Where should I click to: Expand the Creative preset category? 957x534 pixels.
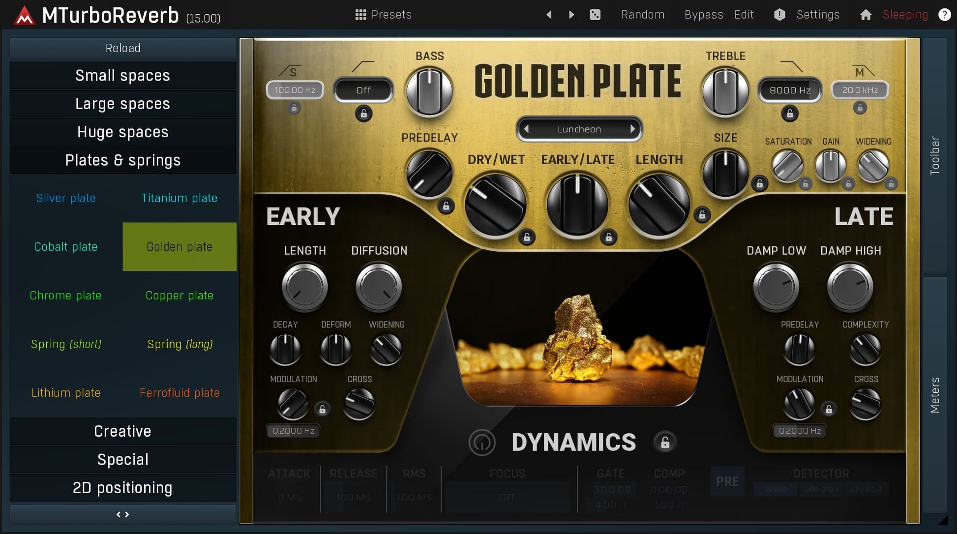click(122, 431)
